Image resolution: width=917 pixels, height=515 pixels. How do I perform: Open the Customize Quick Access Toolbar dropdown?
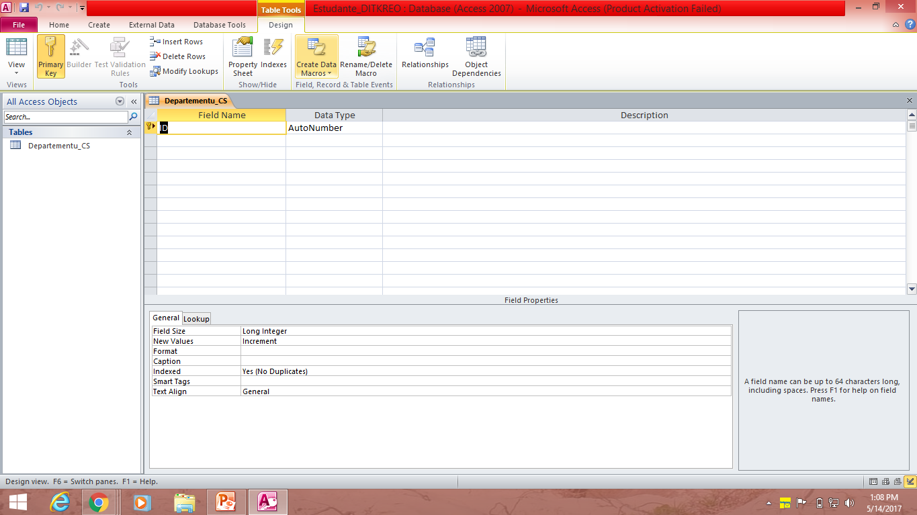[81, 8]
